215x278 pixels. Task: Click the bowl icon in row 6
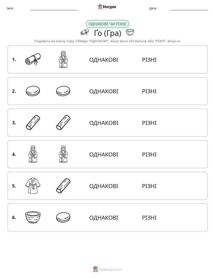[x=33, y=217]
